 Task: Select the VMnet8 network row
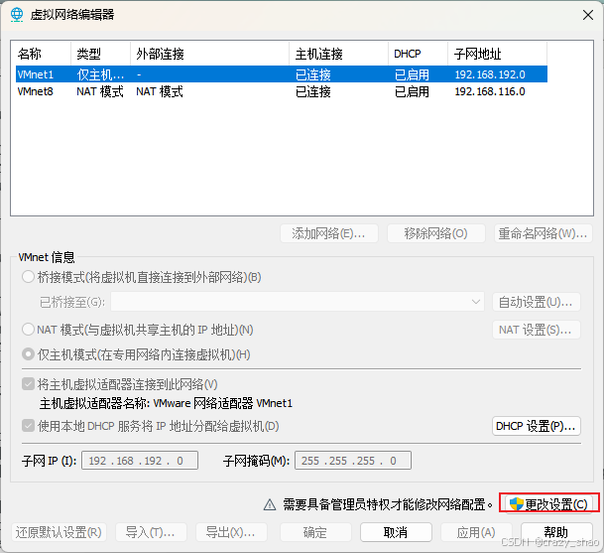click(x=282, y=91)
